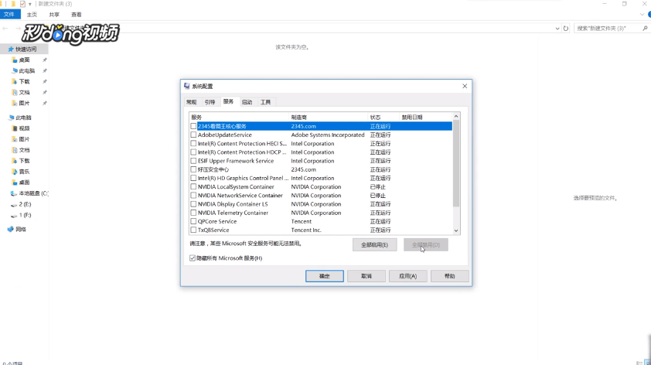This screenshot has width=651, height=365.
Task: Click the Explorer back arrow
Action: pyautogui.click(x=5, y=29)
